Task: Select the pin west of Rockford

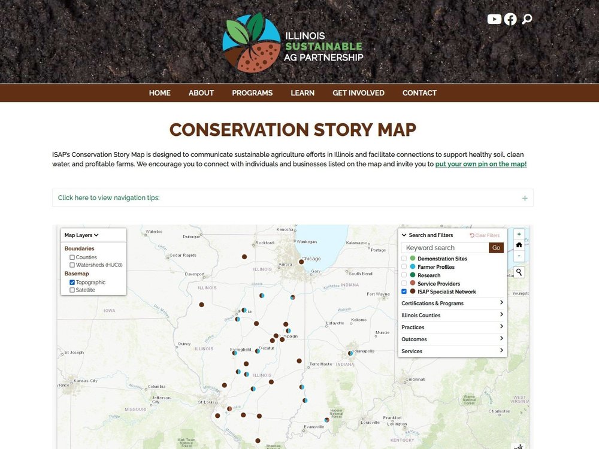Action: [244, 257]
